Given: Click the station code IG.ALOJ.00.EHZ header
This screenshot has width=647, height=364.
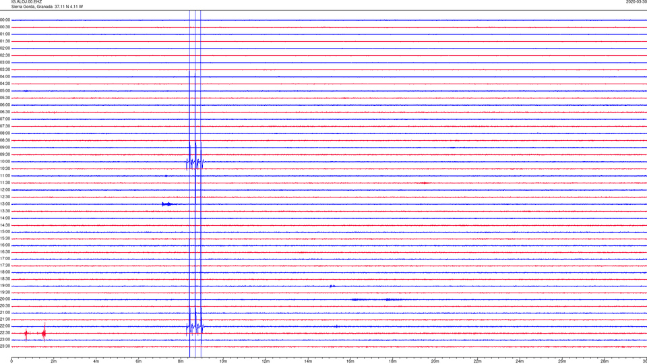Looking at the screenshot, I should pyautogui.click(x=26, y=1).
